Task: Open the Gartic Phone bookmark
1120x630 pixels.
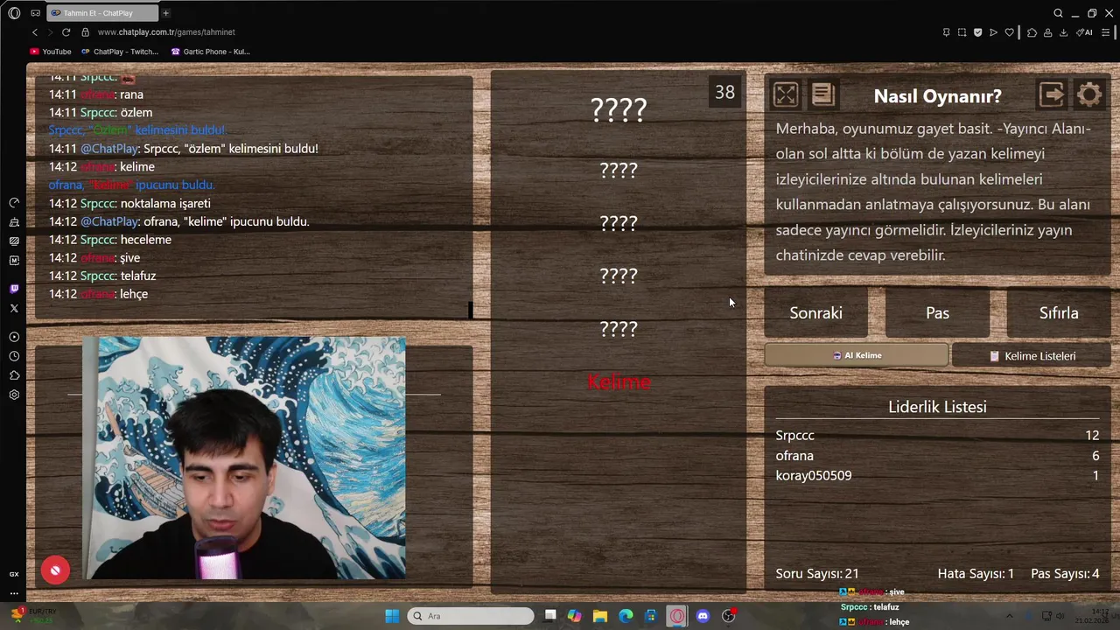Action: click(x=210, y=52)
